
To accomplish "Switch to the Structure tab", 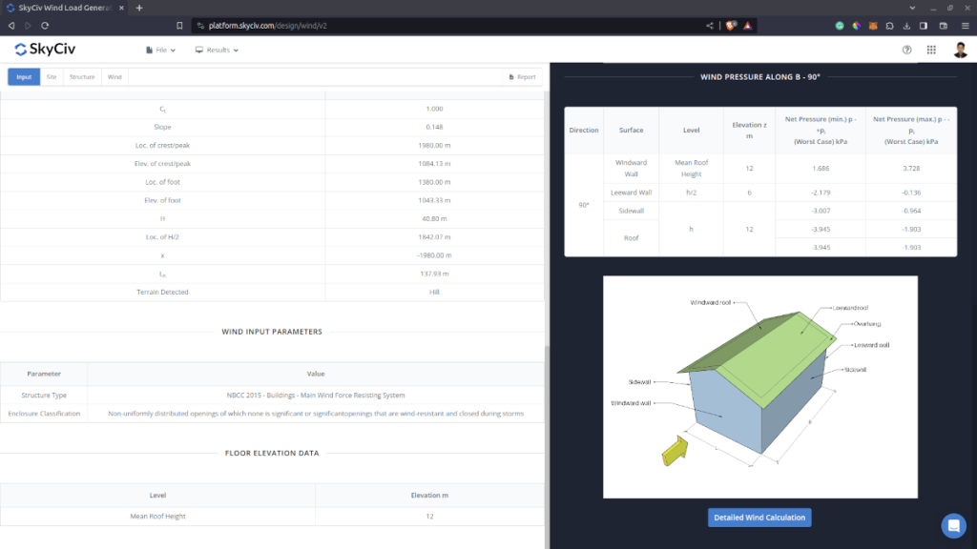I will click(82, 76).
